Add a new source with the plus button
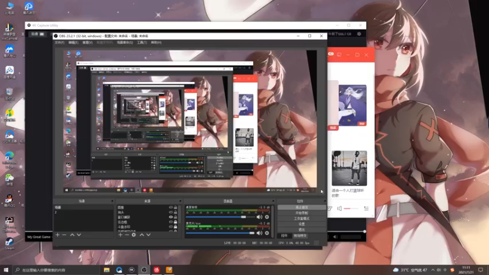This screenshot has height=275, width=489. [x=120, y=235]
